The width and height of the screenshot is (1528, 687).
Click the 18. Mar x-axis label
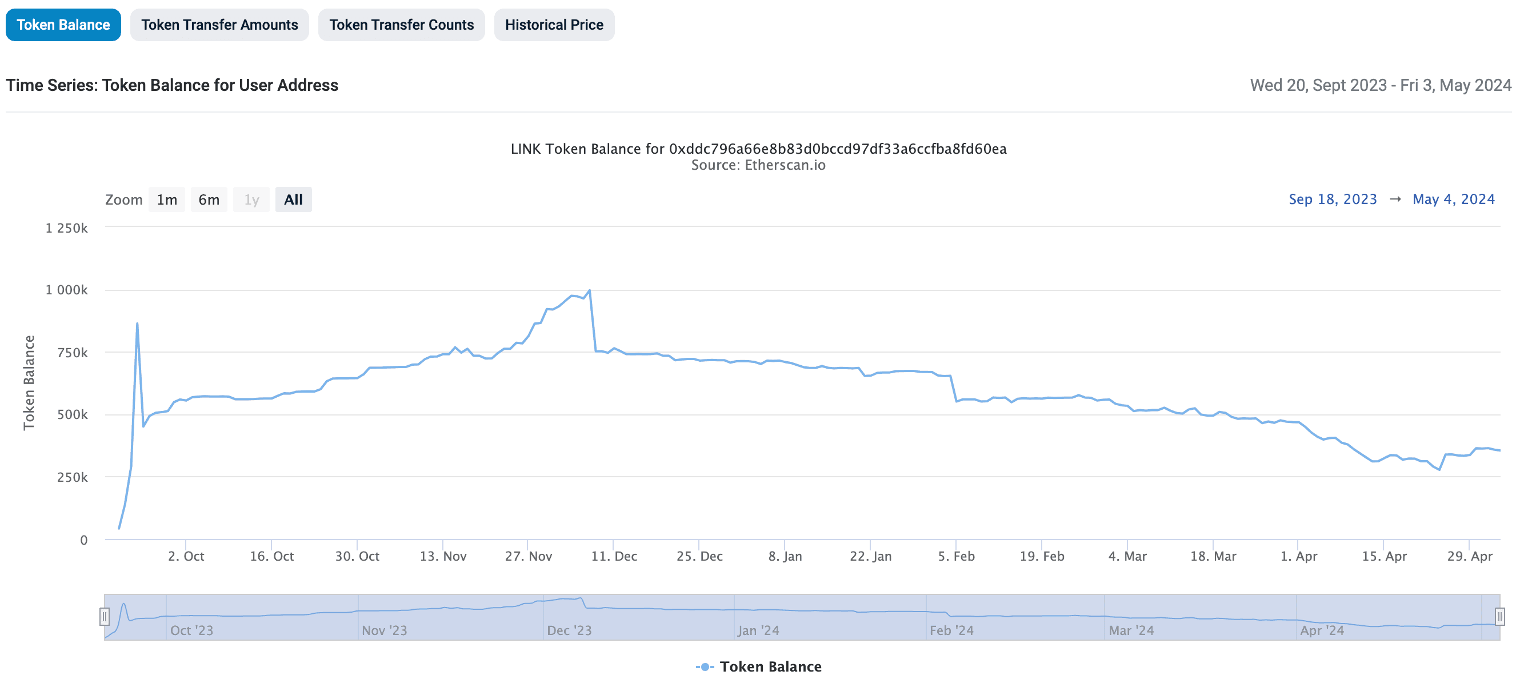[x=1213, y=556]
